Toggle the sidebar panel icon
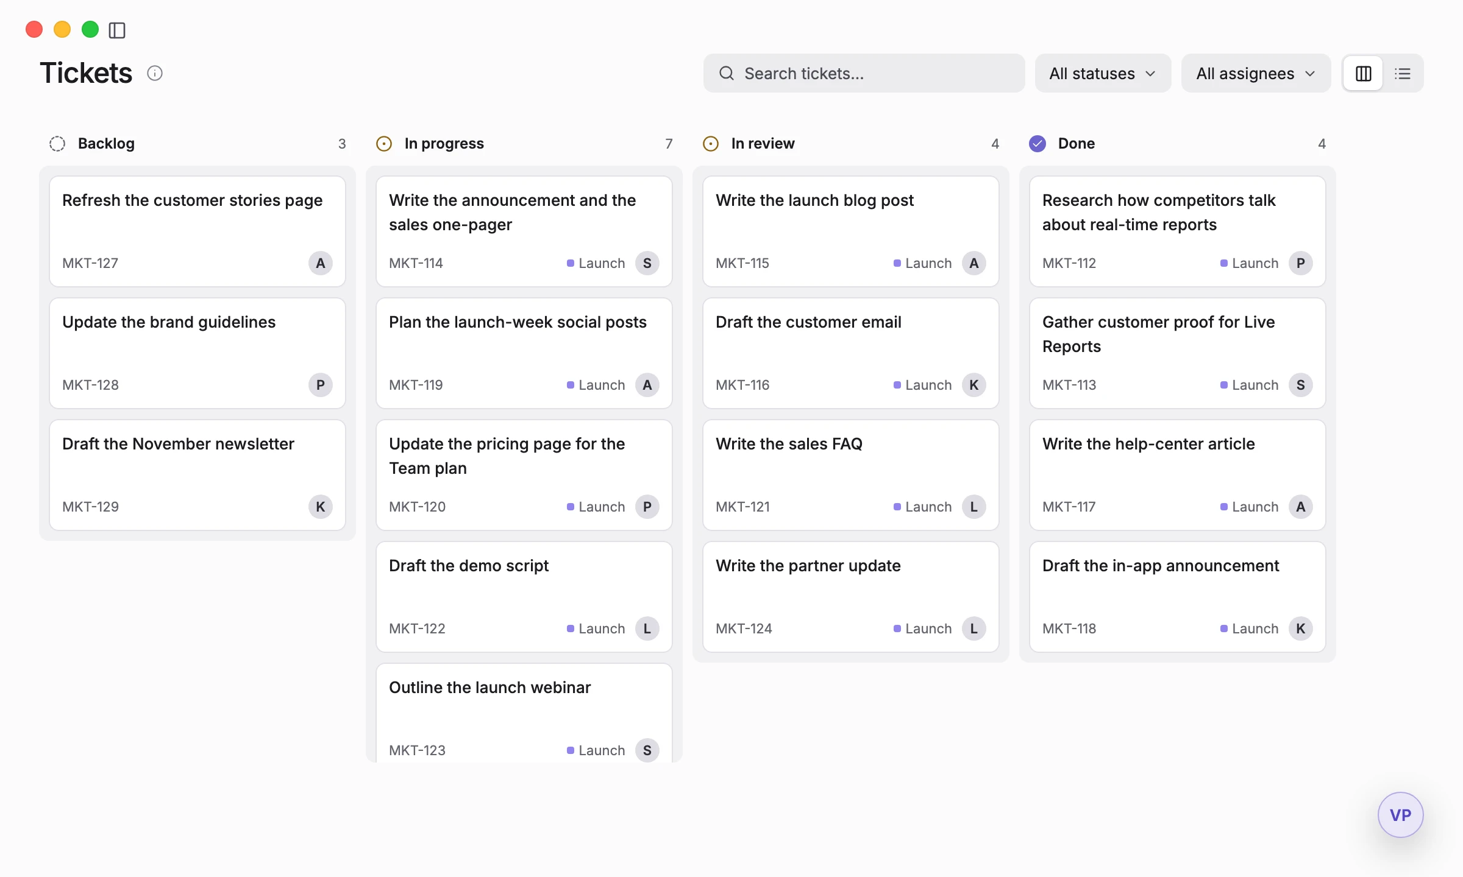Viewport: 1463px width, 877px height. pyautogui.click(x=117, y=30)
